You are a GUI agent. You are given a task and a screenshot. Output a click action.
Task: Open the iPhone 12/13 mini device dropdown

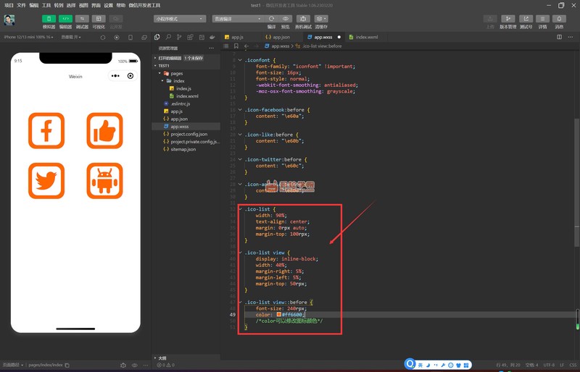point(28,38)
